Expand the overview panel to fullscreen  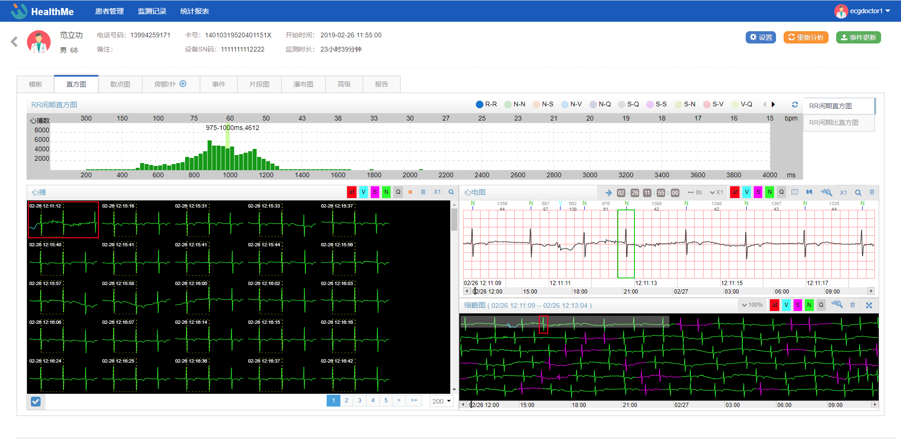point(869,305)
